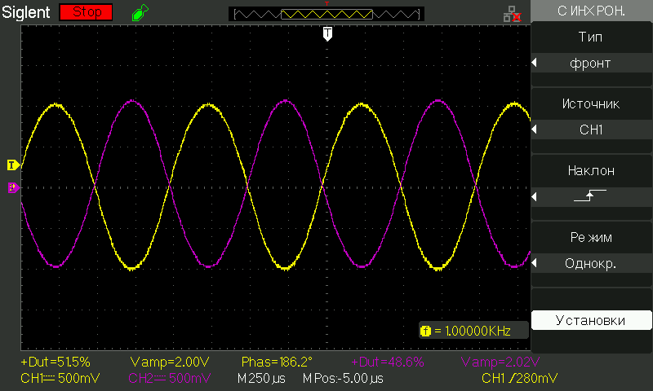Click the network disconnected icon

tap(513, 14)
